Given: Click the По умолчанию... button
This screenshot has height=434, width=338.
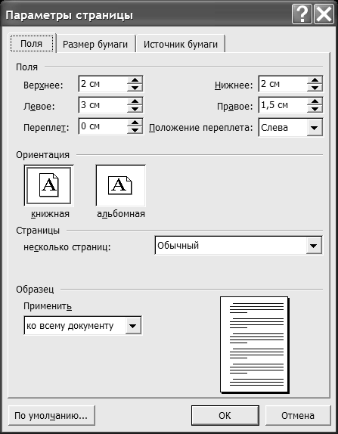Looking at the screenshot, I should point(51,415).
